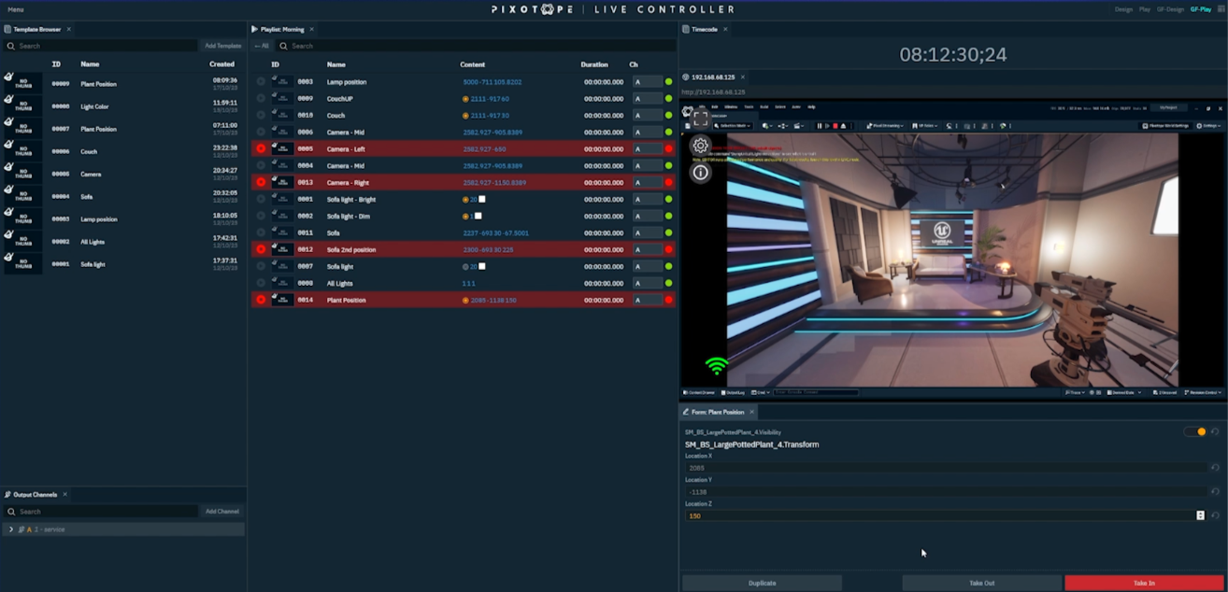
Task: Click the green status dot for All Lights
Action: click(669, 284)
